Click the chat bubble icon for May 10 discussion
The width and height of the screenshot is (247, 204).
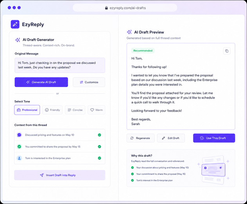click(19, 135)
